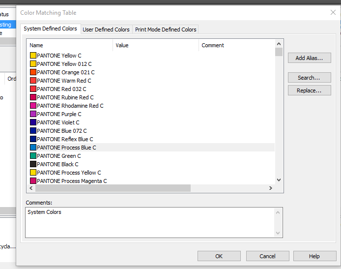This screenshot has height=269, width=341.
Task: Click the PANTONE Rubine Red C swatch
Action: pos(33,97)
